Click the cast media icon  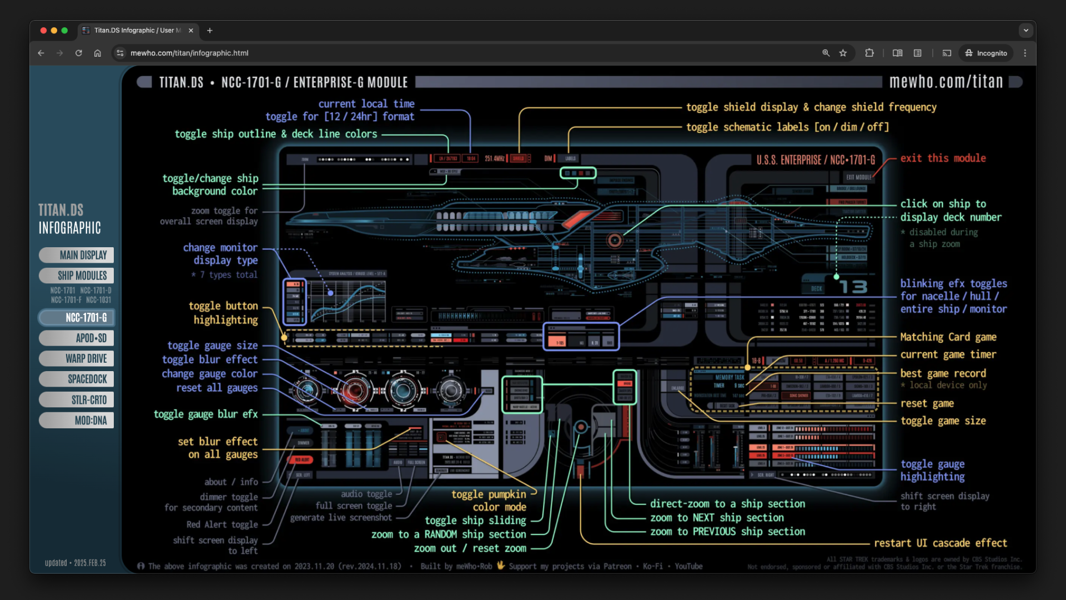pyautogui.click(x=947, y=53)
